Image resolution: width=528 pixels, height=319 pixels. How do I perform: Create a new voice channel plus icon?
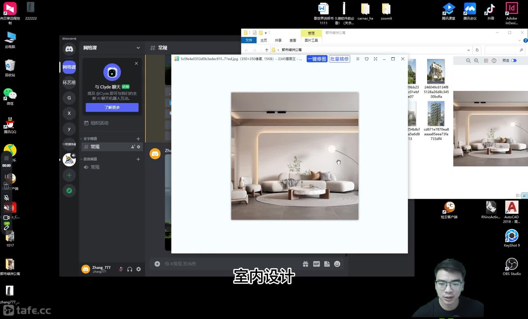coord(138,159)
